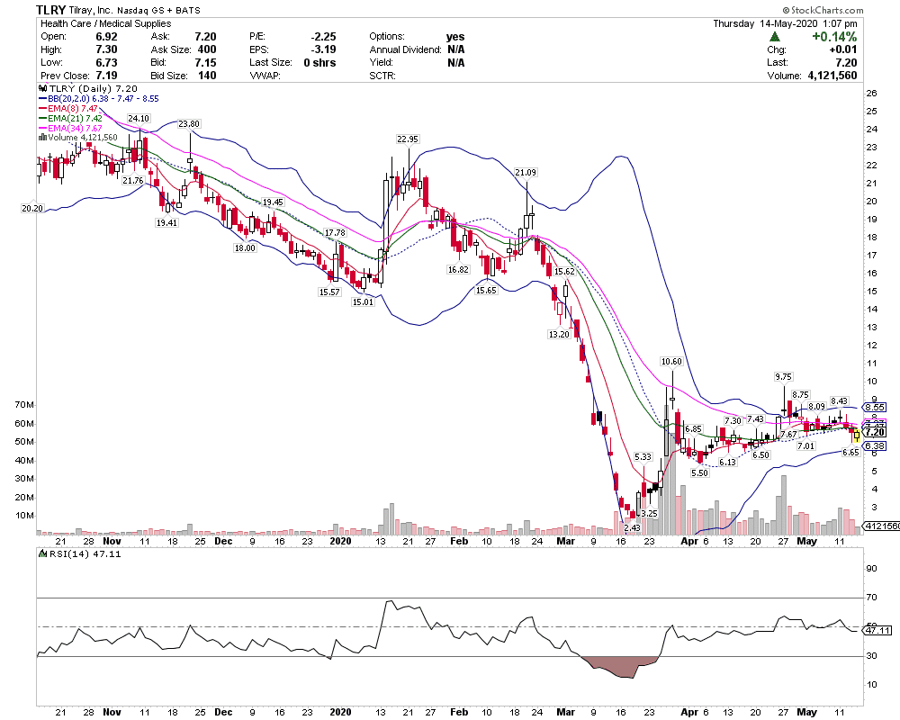
Task: Click the 22.95 January high label
Action: tap(408, 139)
